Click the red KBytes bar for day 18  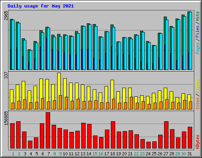coord(113,135)
